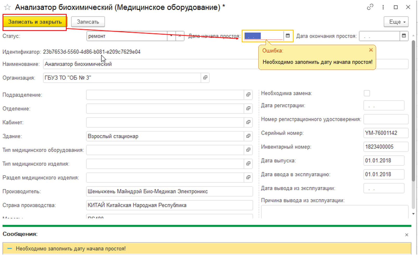Image resolution: width=418 pixels, height=255 pixels.
Task: Click the Записать и закрыть button
Action: [x=35, y=22]
